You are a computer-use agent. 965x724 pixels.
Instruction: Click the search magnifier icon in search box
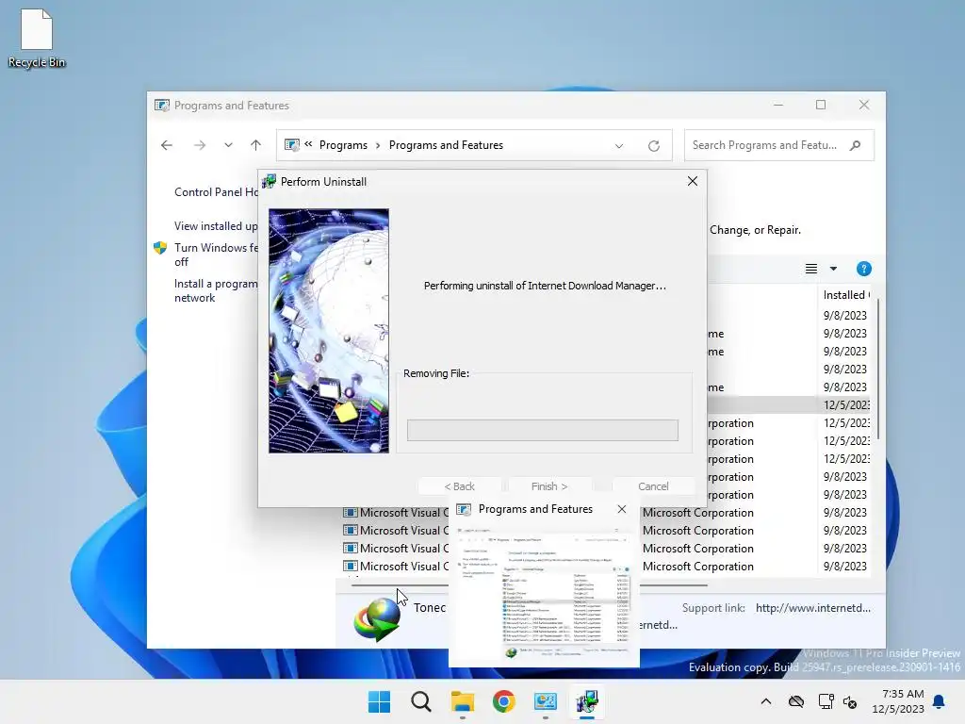coord(855,145)
